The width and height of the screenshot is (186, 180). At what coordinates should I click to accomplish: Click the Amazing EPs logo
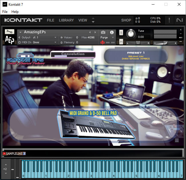pos(25,59)
